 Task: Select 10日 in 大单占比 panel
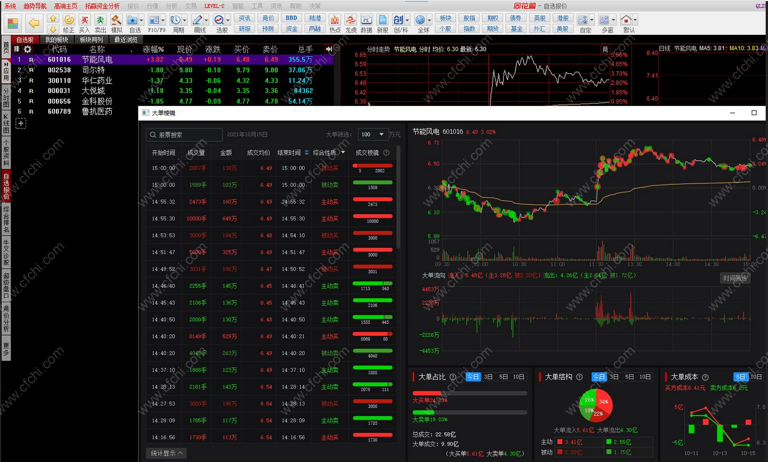click(x=519, y=377)
